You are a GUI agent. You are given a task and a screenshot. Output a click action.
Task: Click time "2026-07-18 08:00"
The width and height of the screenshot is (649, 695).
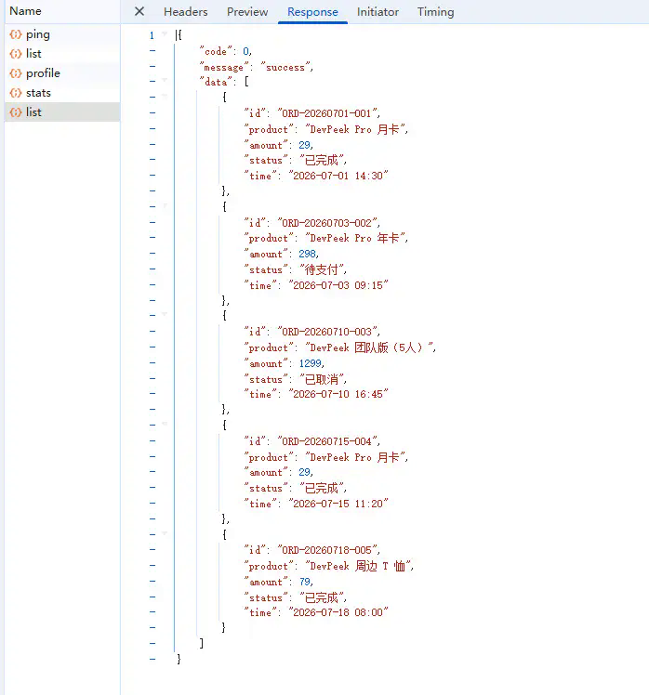pyautogui.click(x=338, y=612)
